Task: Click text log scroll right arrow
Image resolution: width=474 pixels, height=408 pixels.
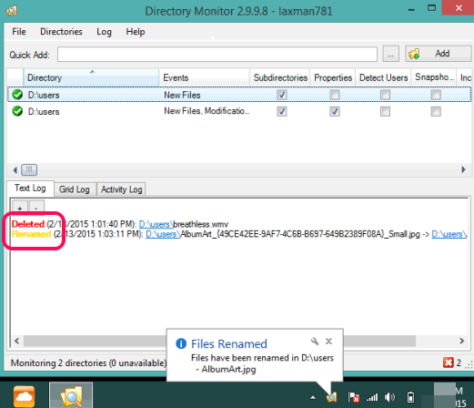Action: 461,341
